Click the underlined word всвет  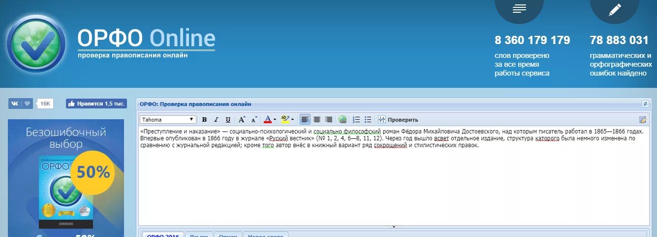pyautogui.click(x=441, y=138)
